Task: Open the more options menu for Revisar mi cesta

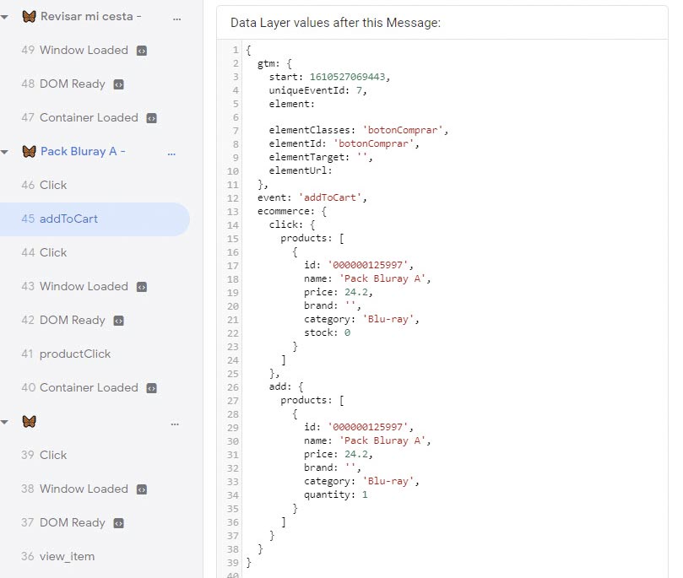Action: tap(176, 19)
